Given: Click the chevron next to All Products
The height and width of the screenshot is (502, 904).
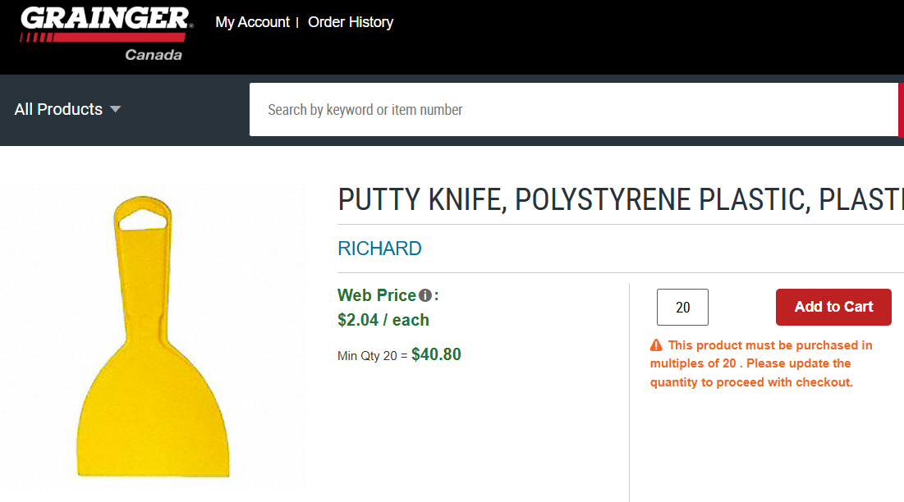Looking at the screenshot, I should [x=116, y=109].
